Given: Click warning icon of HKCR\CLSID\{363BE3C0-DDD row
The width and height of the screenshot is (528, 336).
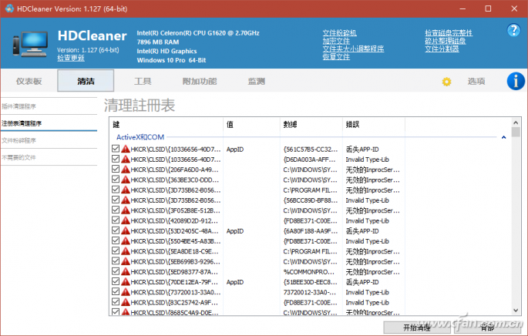Looking at the screenshot, I should (126, 180).
